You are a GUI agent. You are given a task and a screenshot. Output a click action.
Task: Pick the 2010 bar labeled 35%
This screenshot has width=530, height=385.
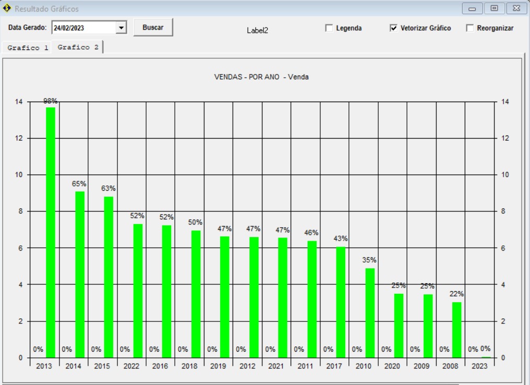click(370, 313)
